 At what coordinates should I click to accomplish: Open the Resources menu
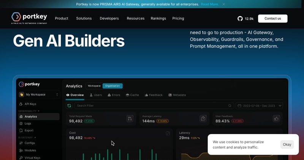[136, 18]
